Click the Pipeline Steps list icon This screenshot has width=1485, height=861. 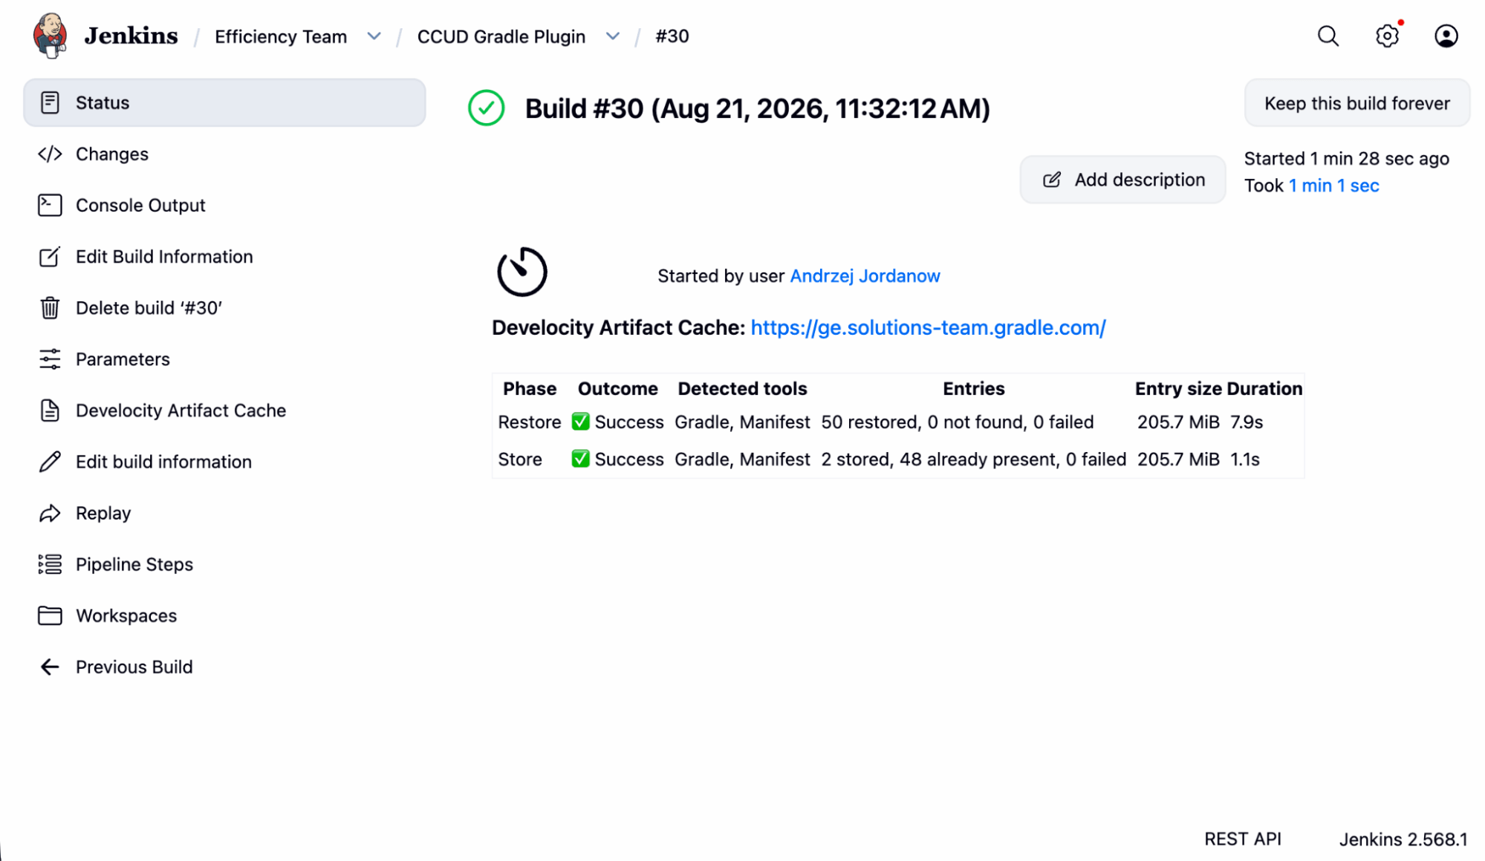pos(50,564)
